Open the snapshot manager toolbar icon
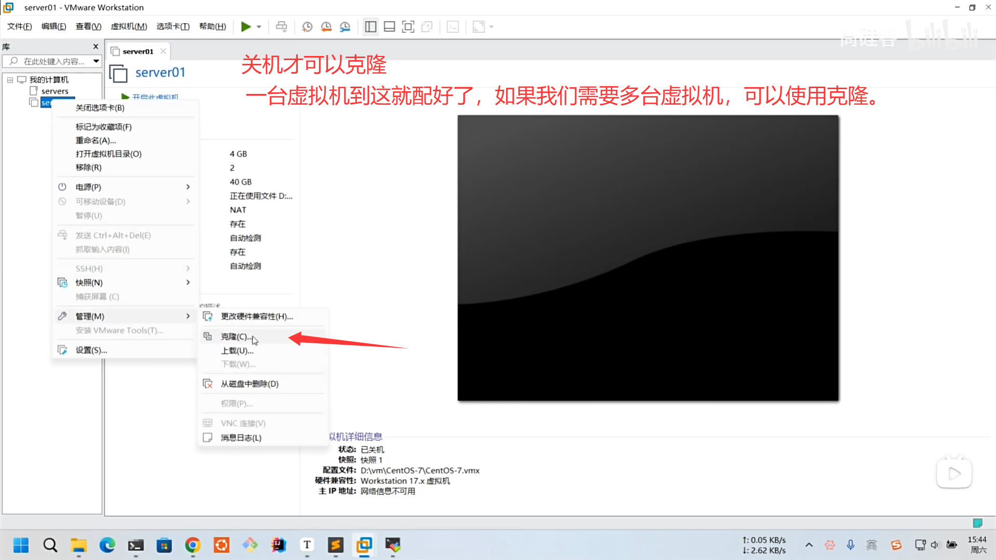Image resolution: width=996 pixels, height=560 pixels. (345, 26)
